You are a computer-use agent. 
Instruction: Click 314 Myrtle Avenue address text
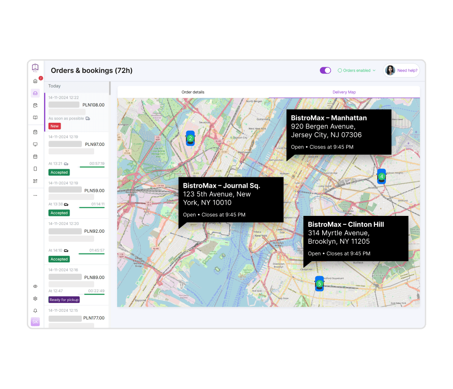click(339, 237)
